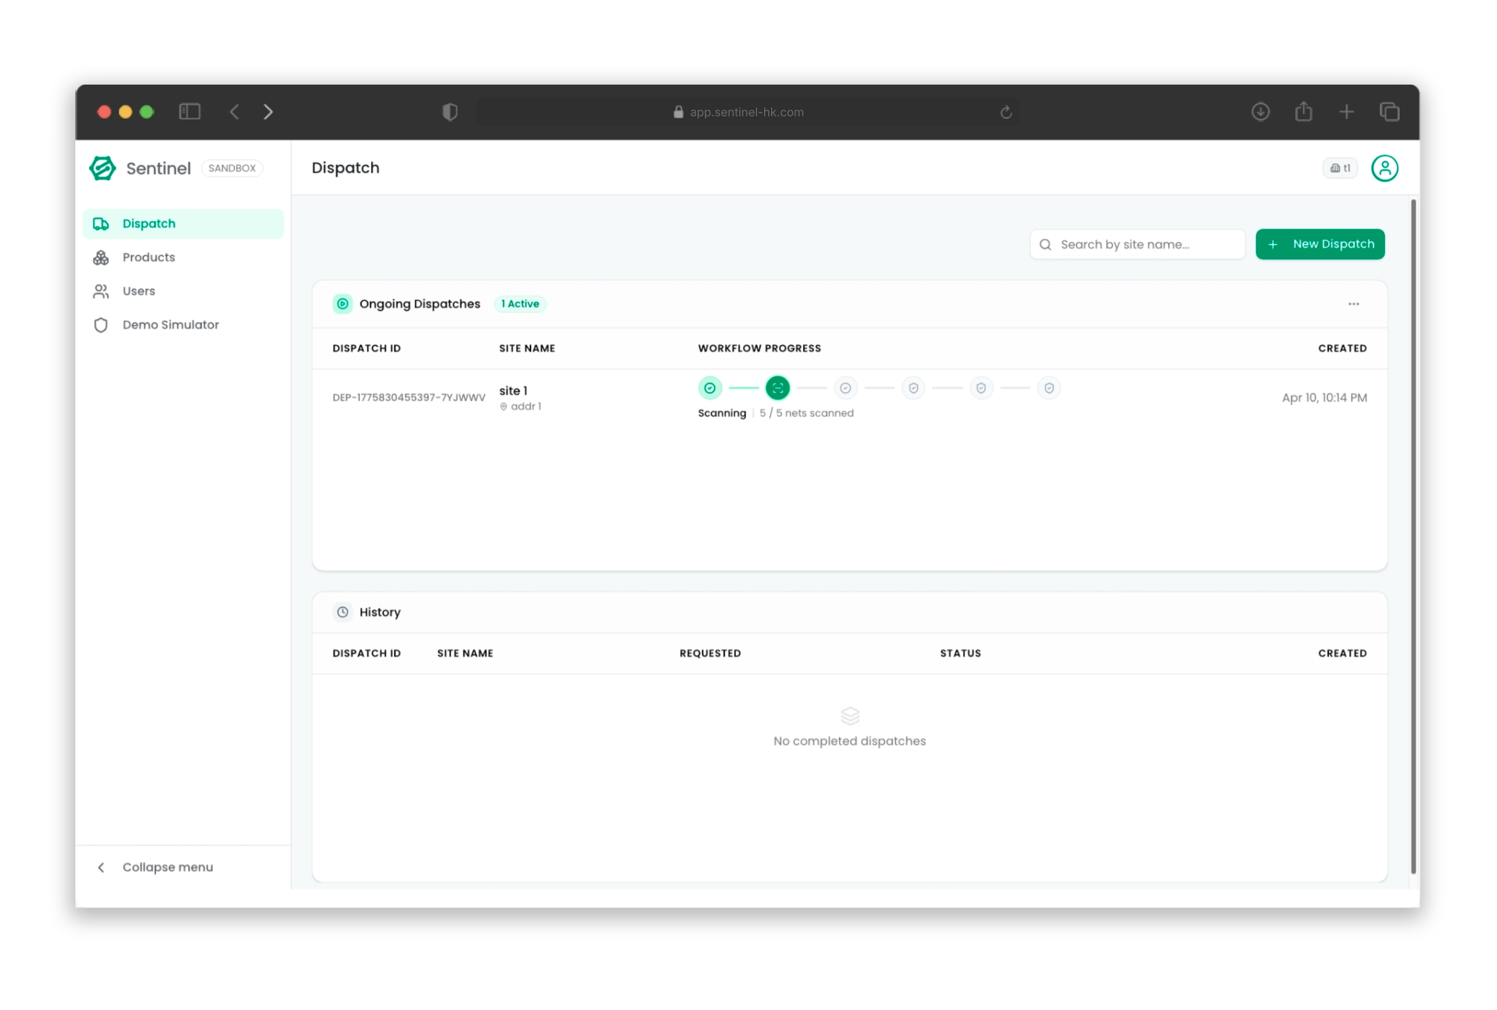The width and height of the screenshot is (1497, 1010).
Task: Open the Ongoing Dispatches overflow menu
Action: (x=1353, y=304)
